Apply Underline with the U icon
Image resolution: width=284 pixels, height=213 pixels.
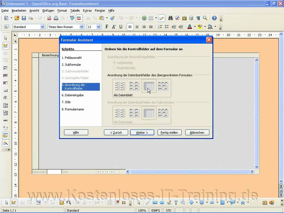pos(121,27)
